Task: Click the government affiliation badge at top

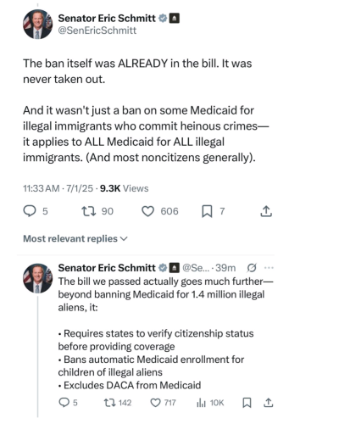Action: (174, 19)
